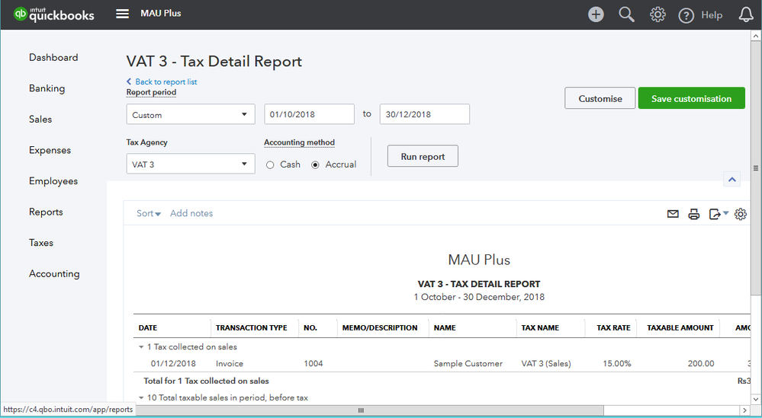Open the report settings gear icon

pos(740,214)
